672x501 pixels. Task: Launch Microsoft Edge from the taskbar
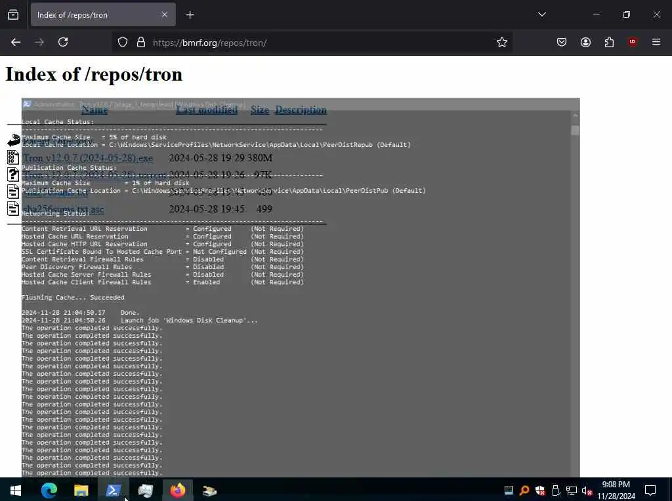point(49,491)
